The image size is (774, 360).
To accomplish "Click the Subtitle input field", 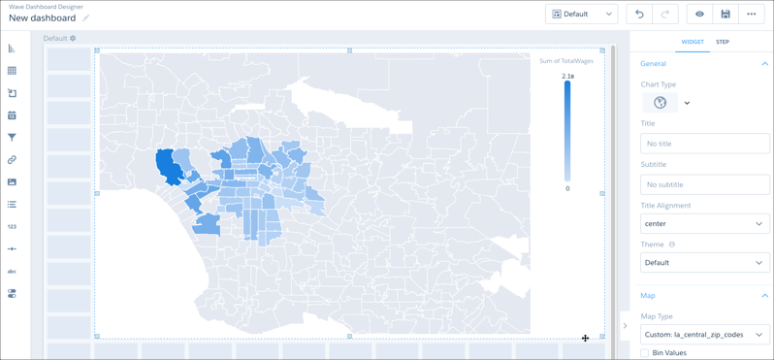I will pyautogui.click(x=704, y=184).
